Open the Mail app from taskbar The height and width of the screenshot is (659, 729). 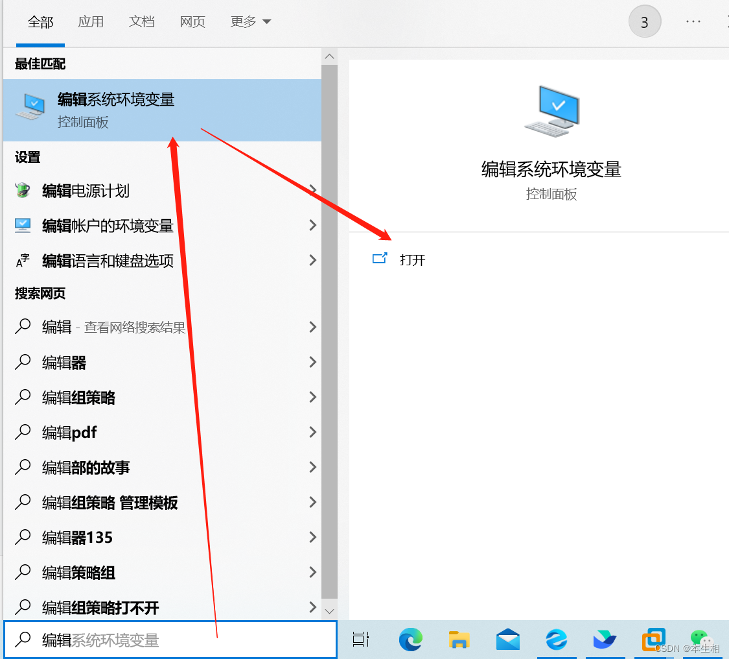pos(507,639)
